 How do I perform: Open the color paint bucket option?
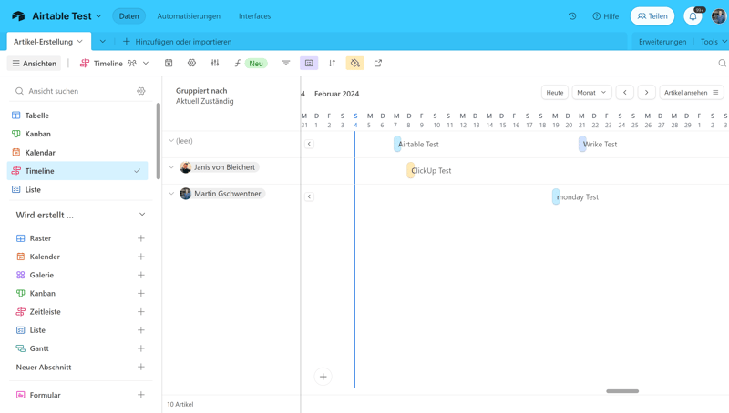click(355, 64)
